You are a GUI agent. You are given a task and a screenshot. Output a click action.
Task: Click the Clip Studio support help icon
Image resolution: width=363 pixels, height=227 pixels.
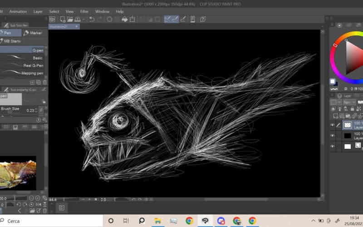[203, 19]
